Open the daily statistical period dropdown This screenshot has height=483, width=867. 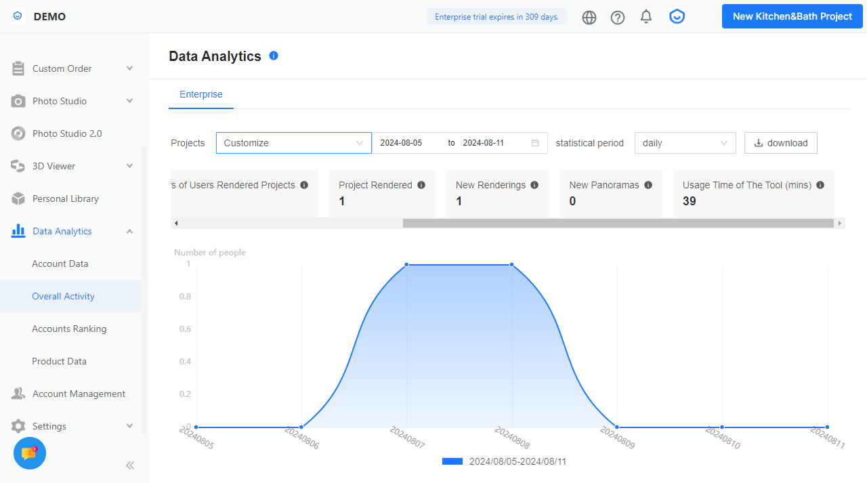coord(685,143)
